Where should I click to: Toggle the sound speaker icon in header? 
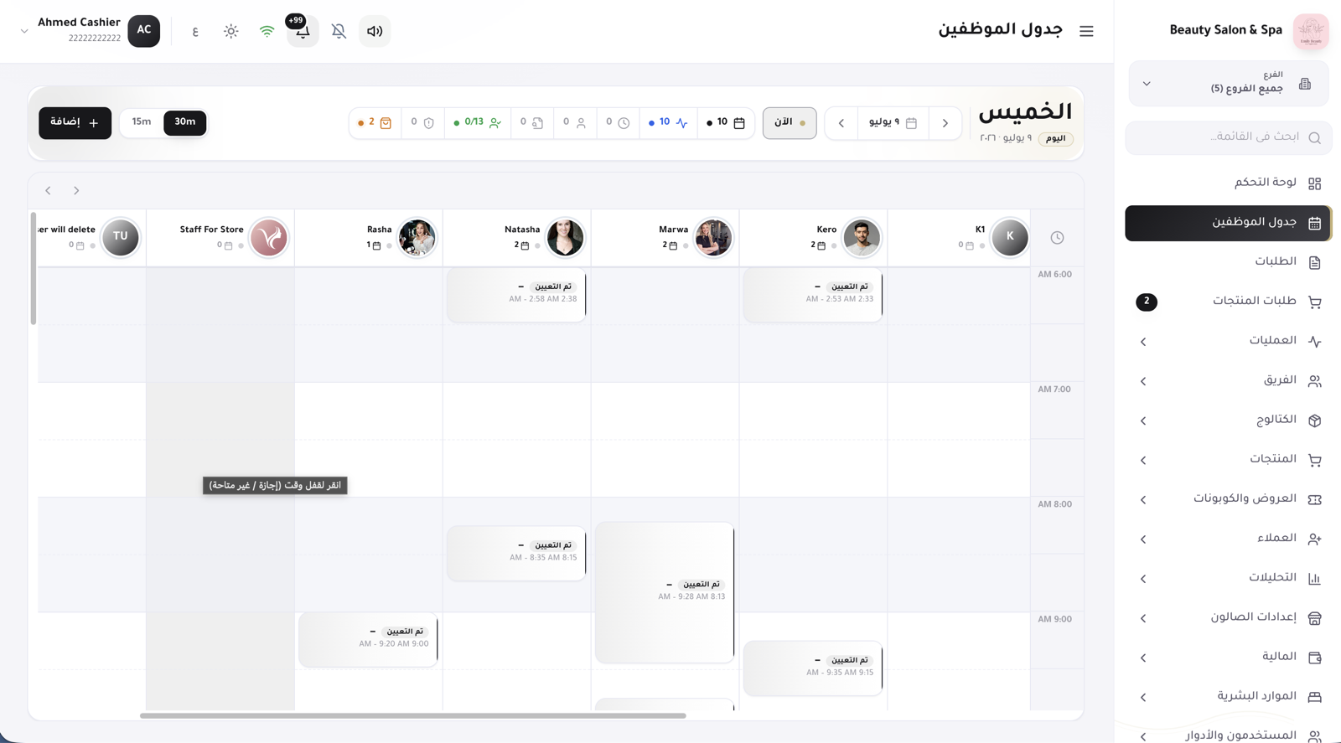pyautogui.click(x=375, y=31)
